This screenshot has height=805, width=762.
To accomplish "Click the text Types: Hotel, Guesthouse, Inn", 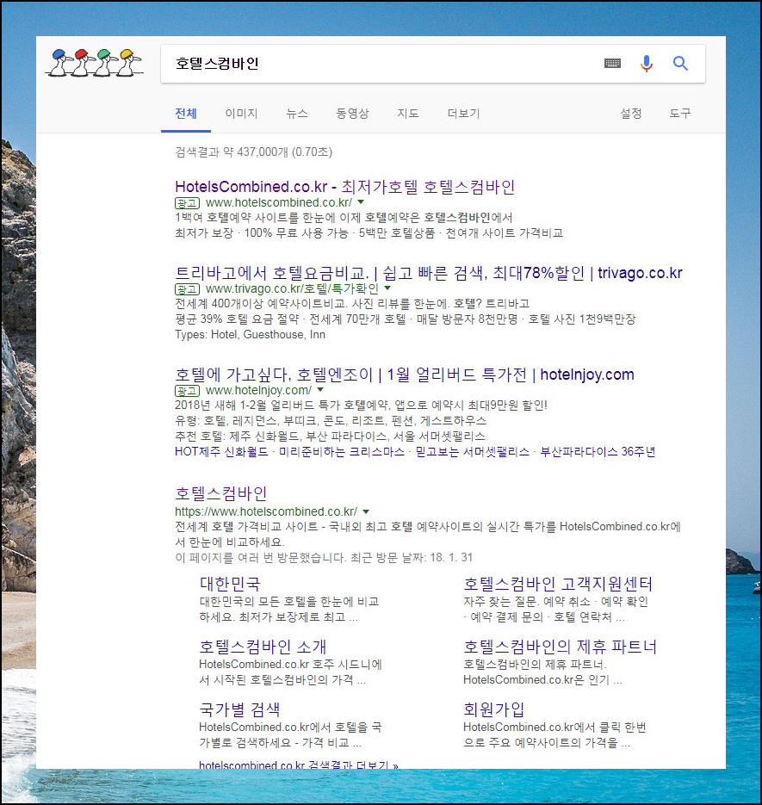I will 250,335.
